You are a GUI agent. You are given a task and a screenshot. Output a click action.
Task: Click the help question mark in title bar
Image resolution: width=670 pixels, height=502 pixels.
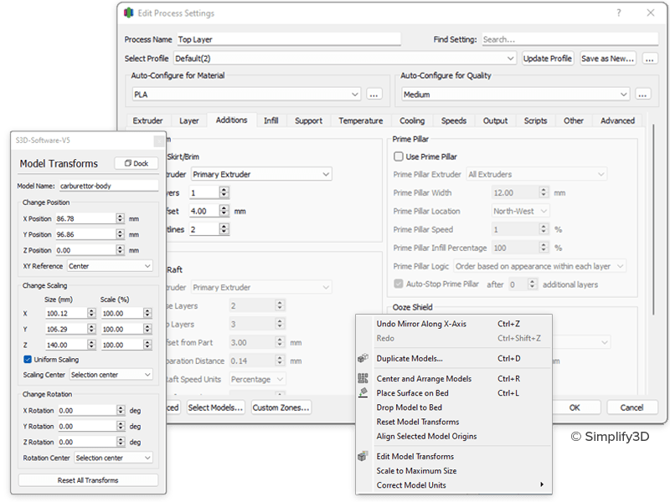point(619,13)
